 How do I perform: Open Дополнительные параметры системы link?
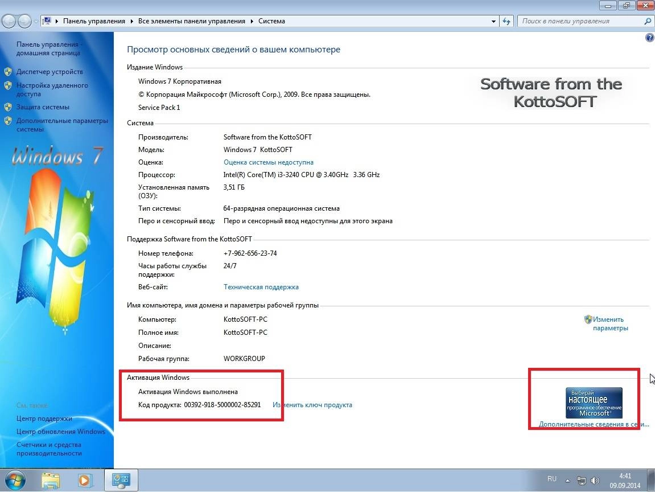pos(62,125)
